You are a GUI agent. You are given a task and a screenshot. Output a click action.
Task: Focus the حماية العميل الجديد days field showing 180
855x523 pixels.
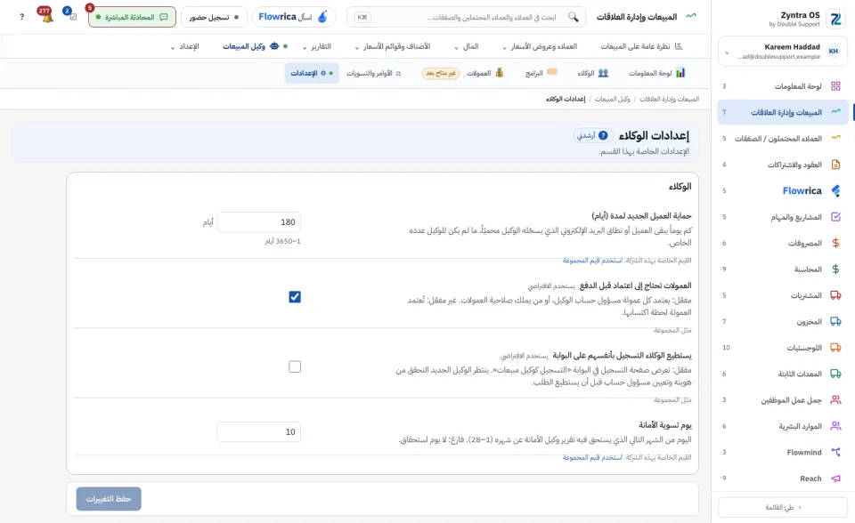coord(258,222)
